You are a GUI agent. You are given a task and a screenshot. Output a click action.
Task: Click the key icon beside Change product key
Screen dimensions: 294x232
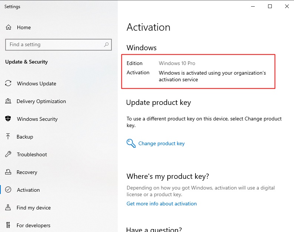tap(131, 143)
